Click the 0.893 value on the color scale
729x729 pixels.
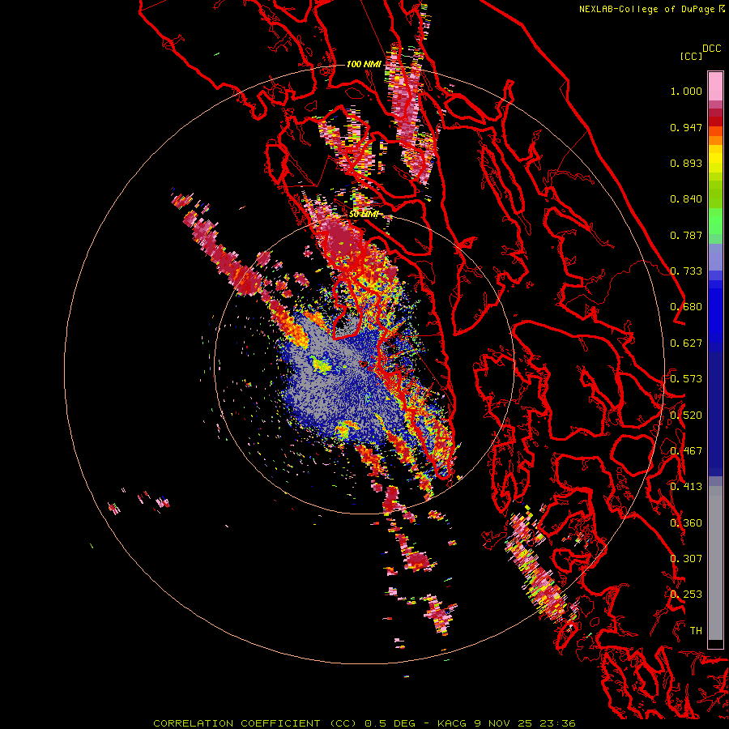[x=686, y=163]
